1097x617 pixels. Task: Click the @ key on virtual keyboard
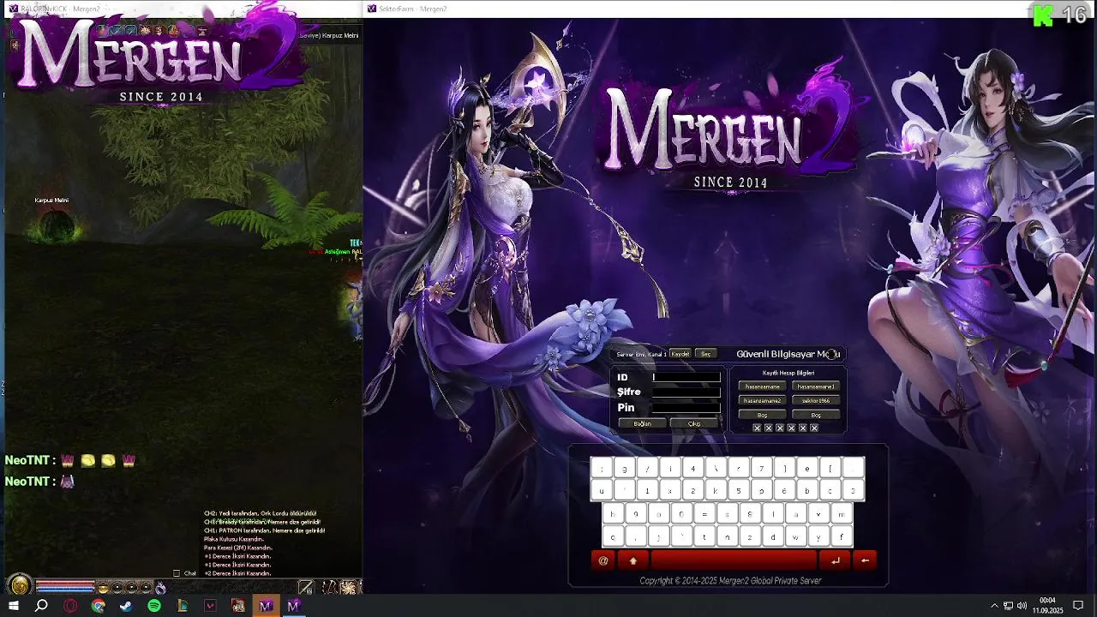[602, 560]
